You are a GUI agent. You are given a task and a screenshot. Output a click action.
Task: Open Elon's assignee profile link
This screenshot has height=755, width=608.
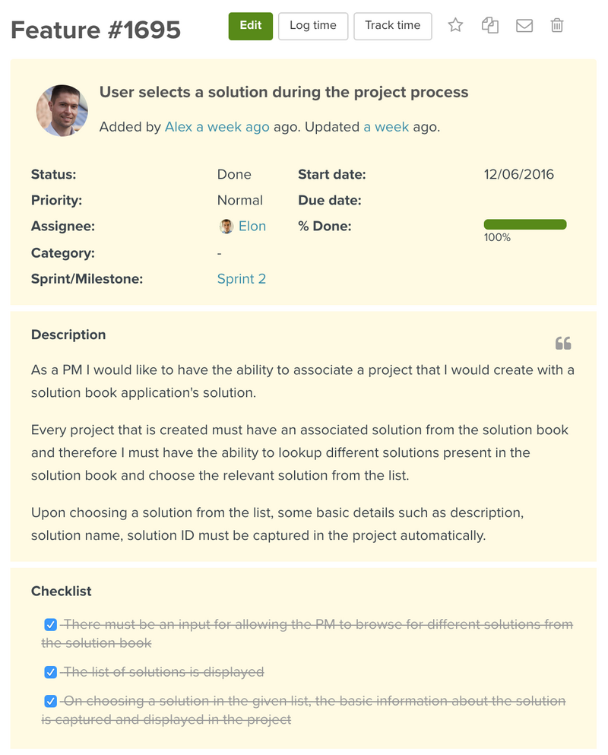tap(253, 226)
